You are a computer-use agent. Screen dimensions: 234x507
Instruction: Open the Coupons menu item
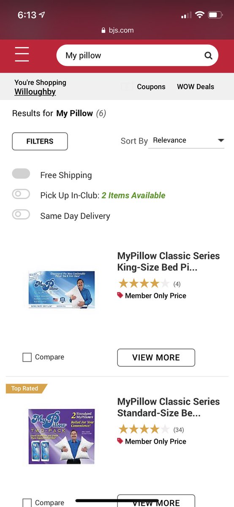151,87
